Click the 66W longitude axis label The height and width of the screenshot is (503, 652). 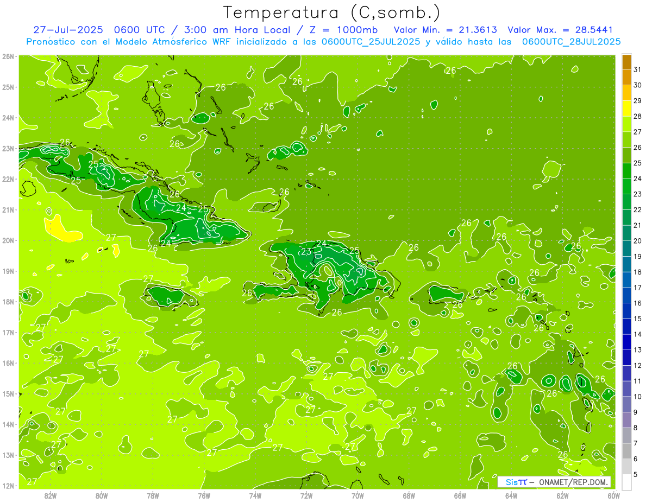point(460,495)
